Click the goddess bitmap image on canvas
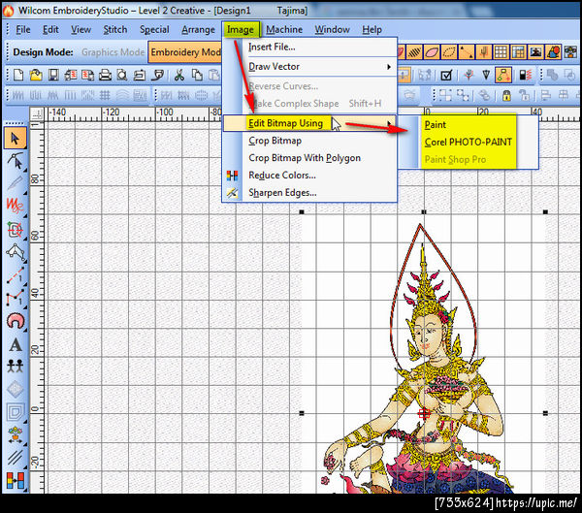The image size is (582, 513). click(x=423, y=353)
